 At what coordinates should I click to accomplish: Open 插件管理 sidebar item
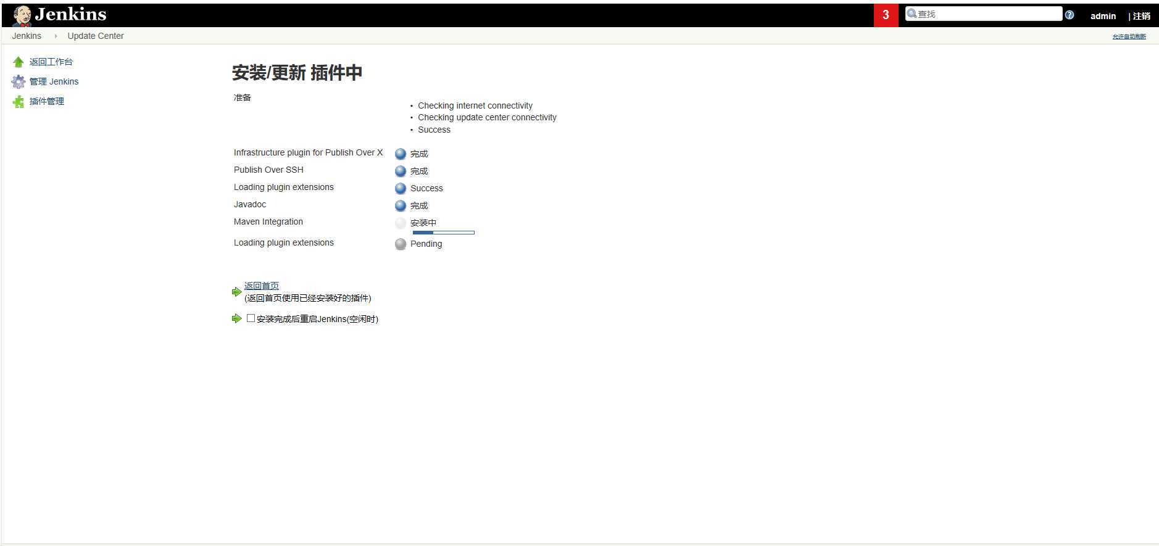47,101
